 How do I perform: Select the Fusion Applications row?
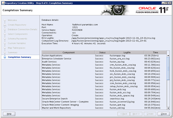point(104,55)
